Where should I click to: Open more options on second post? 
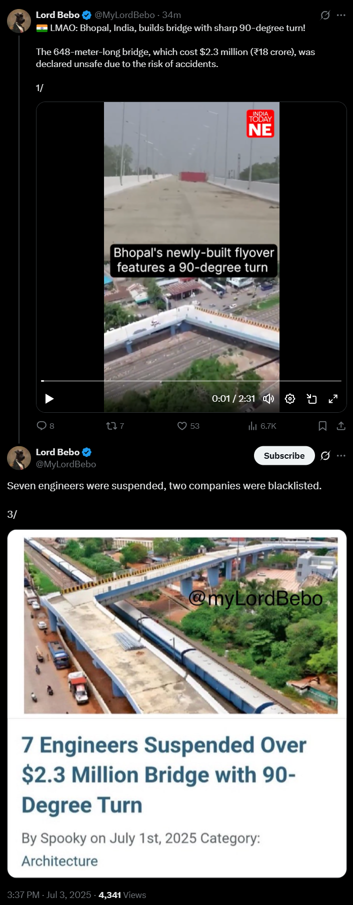click(341, 456)
